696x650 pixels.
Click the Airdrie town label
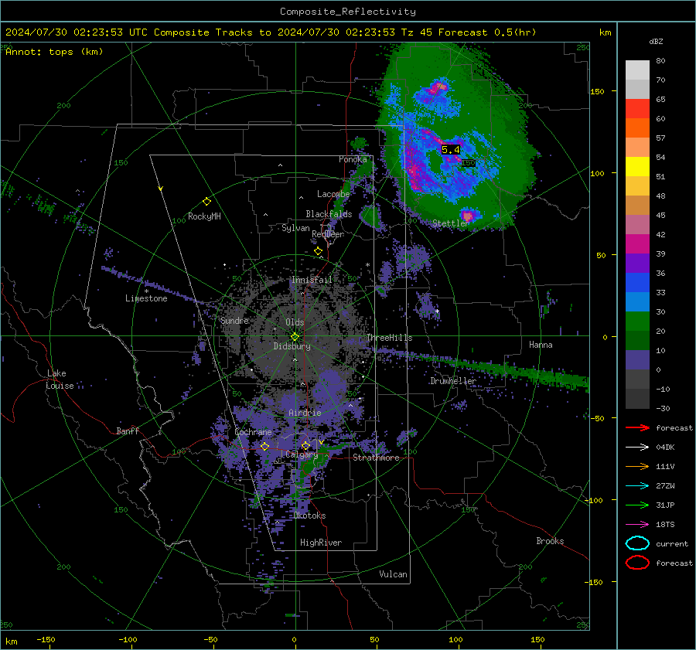pyautogui.click(x=305, y=413)
